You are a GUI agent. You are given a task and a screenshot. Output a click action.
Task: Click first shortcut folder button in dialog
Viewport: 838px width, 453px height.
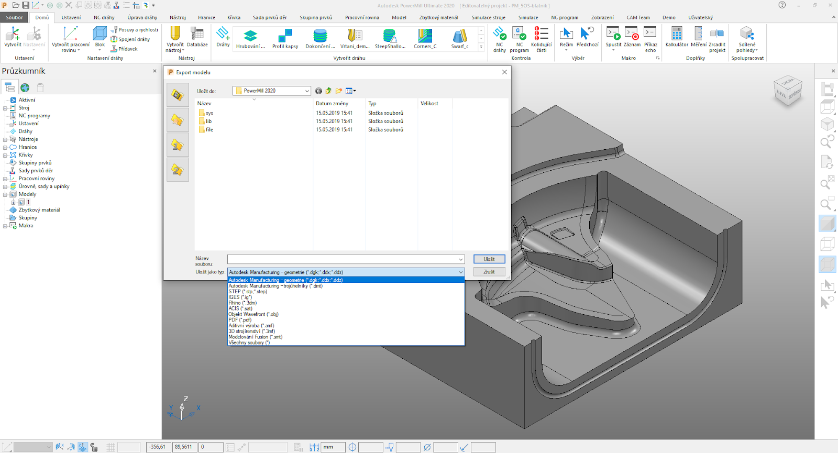tap(178, 95)
